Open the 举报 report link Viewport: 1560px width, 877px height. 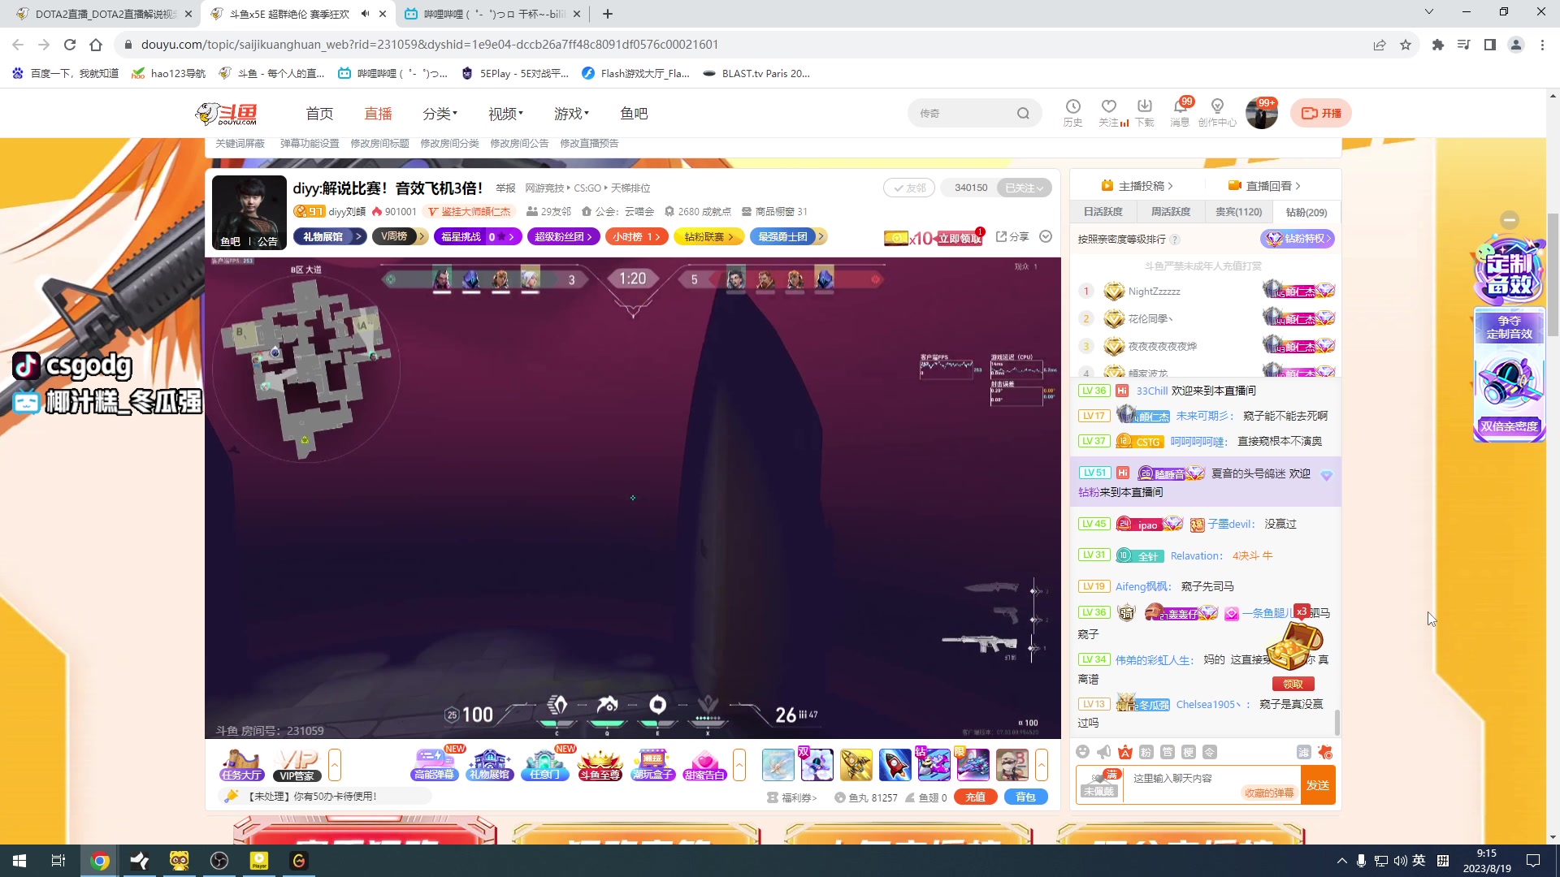click(505, 188)
